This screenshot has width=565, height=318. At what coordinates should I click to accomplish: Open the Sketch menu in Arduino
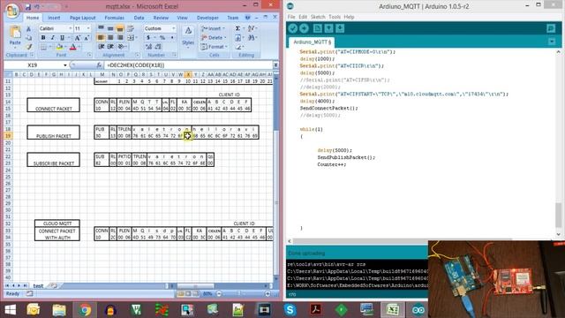(x=318, y=17)
